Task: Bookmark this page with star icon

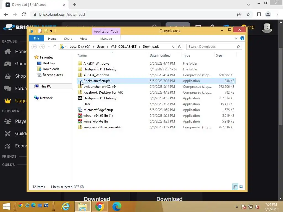Action: pos(248,14)
